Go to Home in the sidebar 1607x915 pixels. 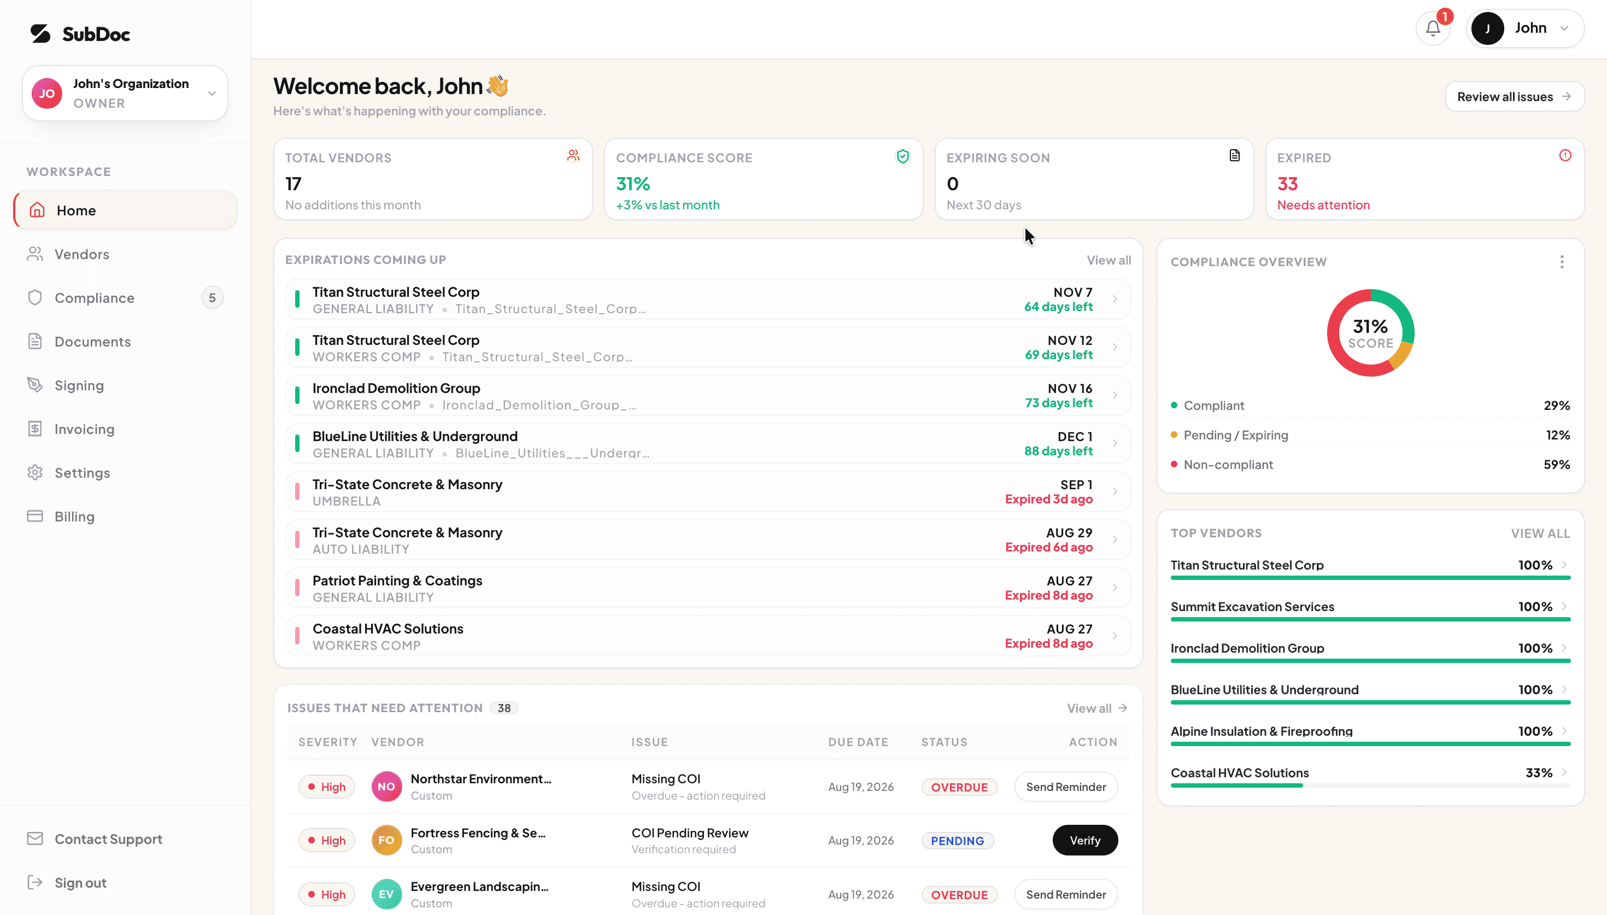125,210
